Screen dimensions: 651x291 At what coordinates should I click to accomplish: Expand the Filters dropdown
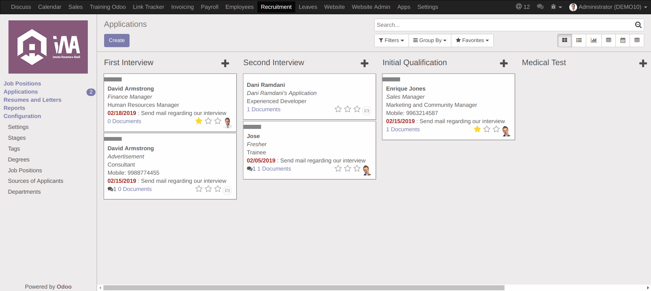pos(391,40)
